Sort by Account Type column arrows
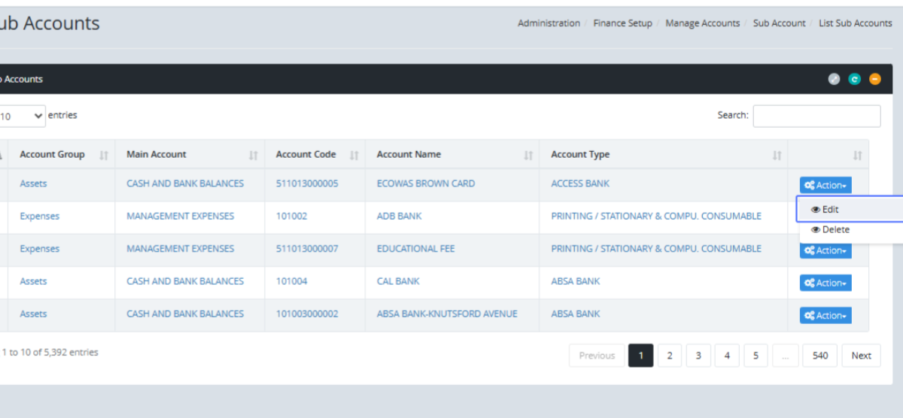Image resolution: width=903 pixels, height=418 pixels. pos(777,155)
